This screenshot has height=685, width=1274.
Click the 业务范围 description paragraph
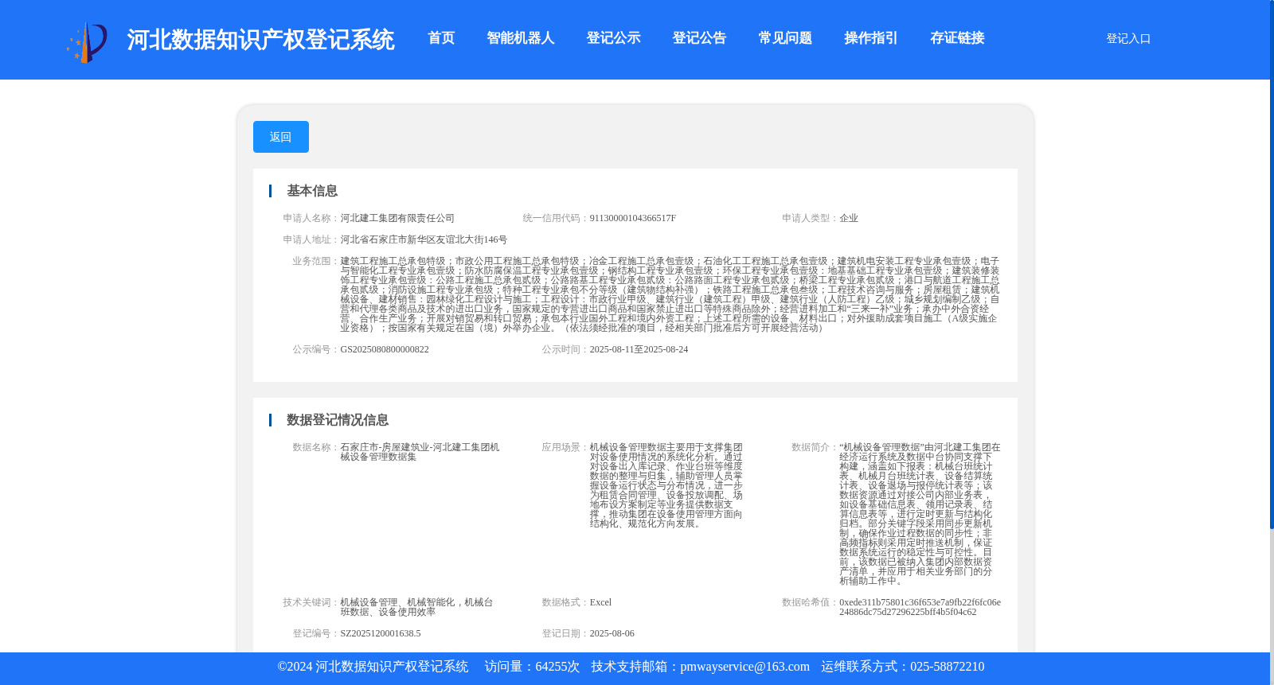pos(670,294)
